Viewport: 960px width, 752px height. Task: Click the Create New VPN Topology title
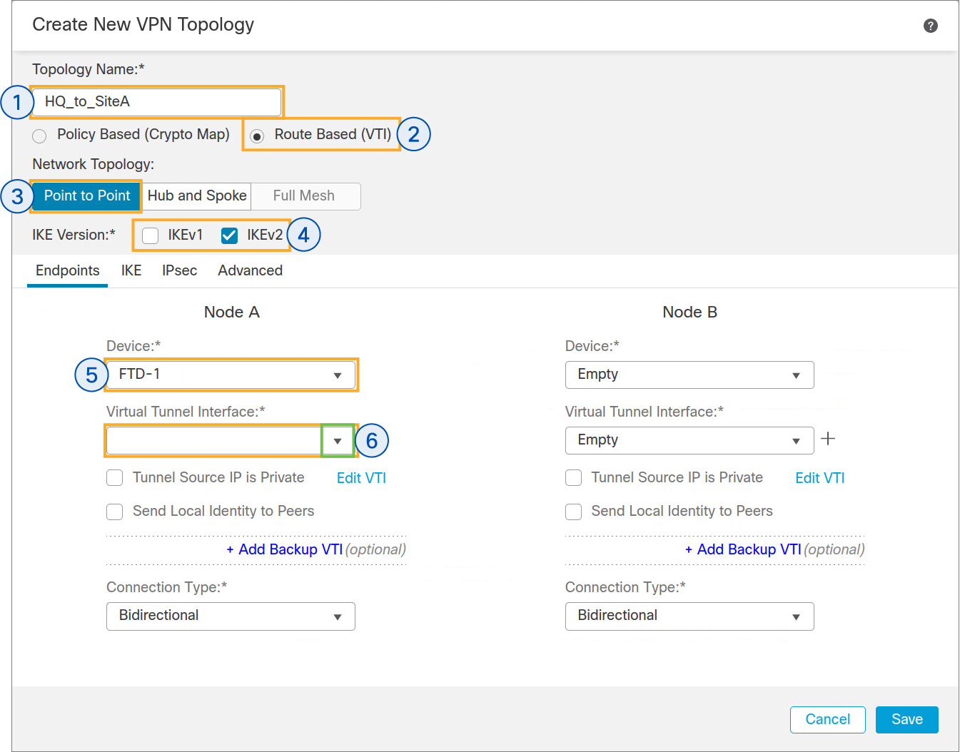coord(143,25)
